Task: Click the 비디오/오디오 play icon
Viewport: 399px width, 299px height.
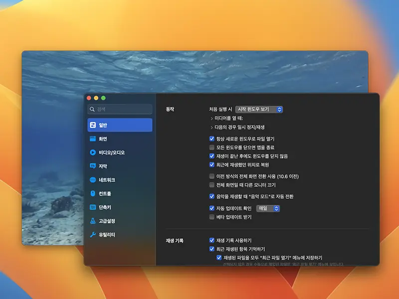Action: 93,152
